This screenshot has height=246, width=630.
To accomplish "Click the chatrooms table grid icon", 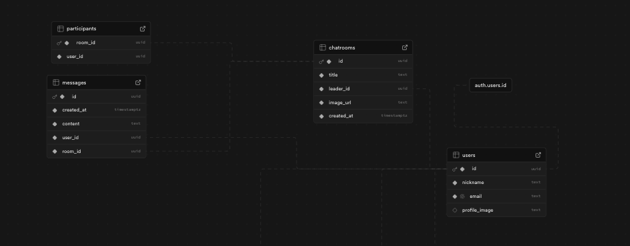I will pos(323,47).
